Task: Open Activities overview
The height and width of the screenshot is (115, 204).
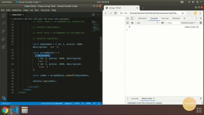Action: pos(7,2)
